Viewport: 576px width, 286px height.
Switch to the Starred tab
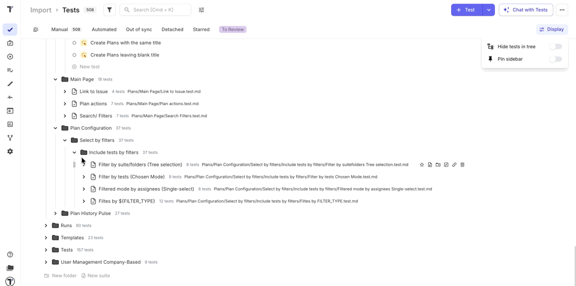tap(201, 29)
